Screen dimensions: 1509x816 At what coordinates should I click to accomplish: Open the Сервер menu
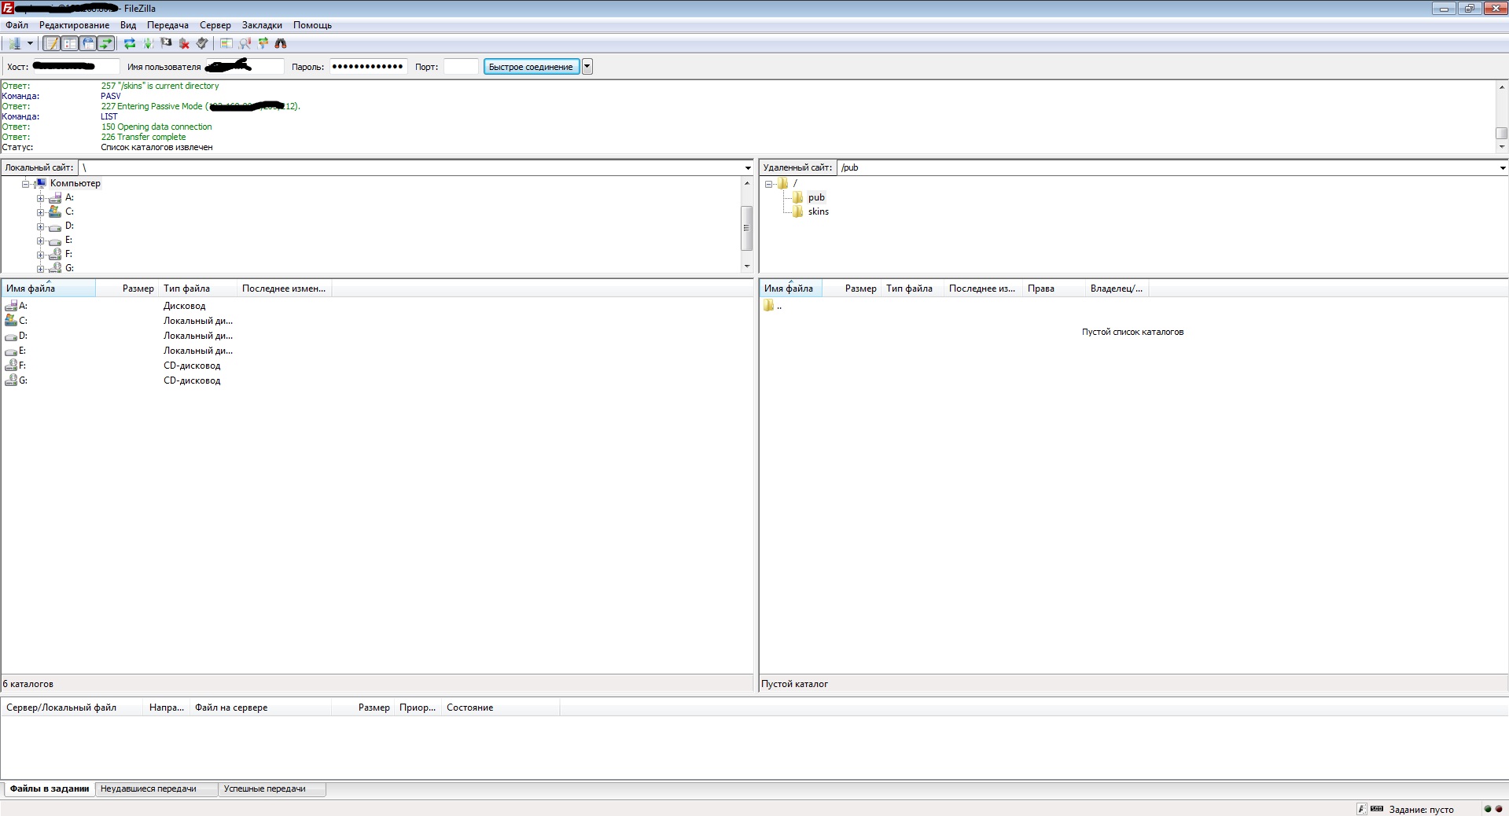[215, 25]
